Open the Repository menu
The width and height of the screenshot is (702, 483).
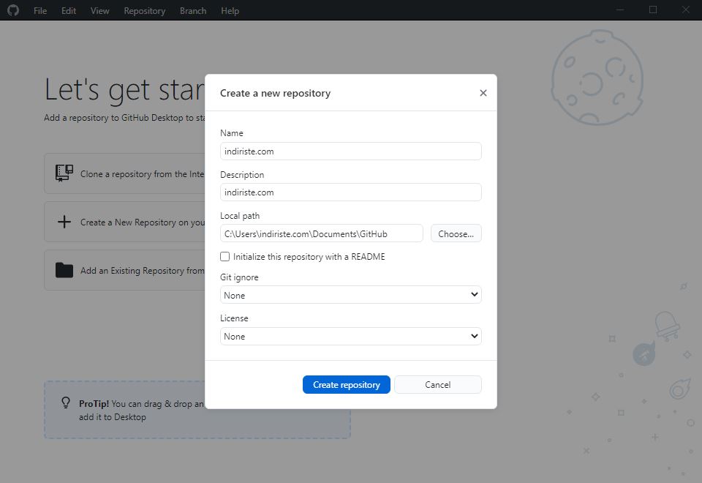tap(145, 10)
